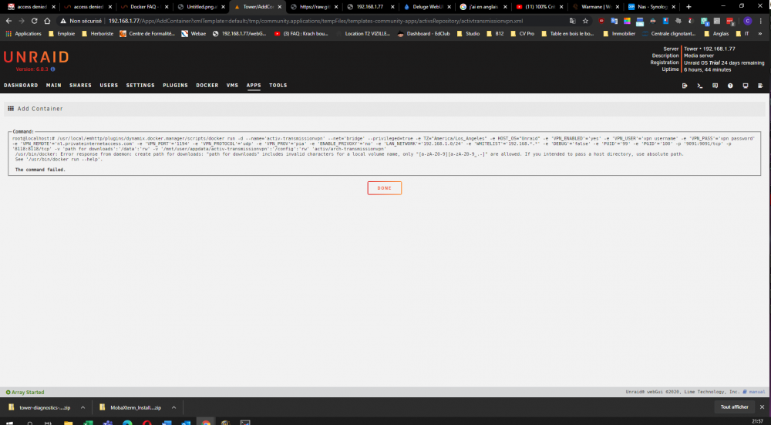Image resolution: width=771 pixels, height=425 pixels.
Task: Open the TOOLS menu
Action: (278, 86)
